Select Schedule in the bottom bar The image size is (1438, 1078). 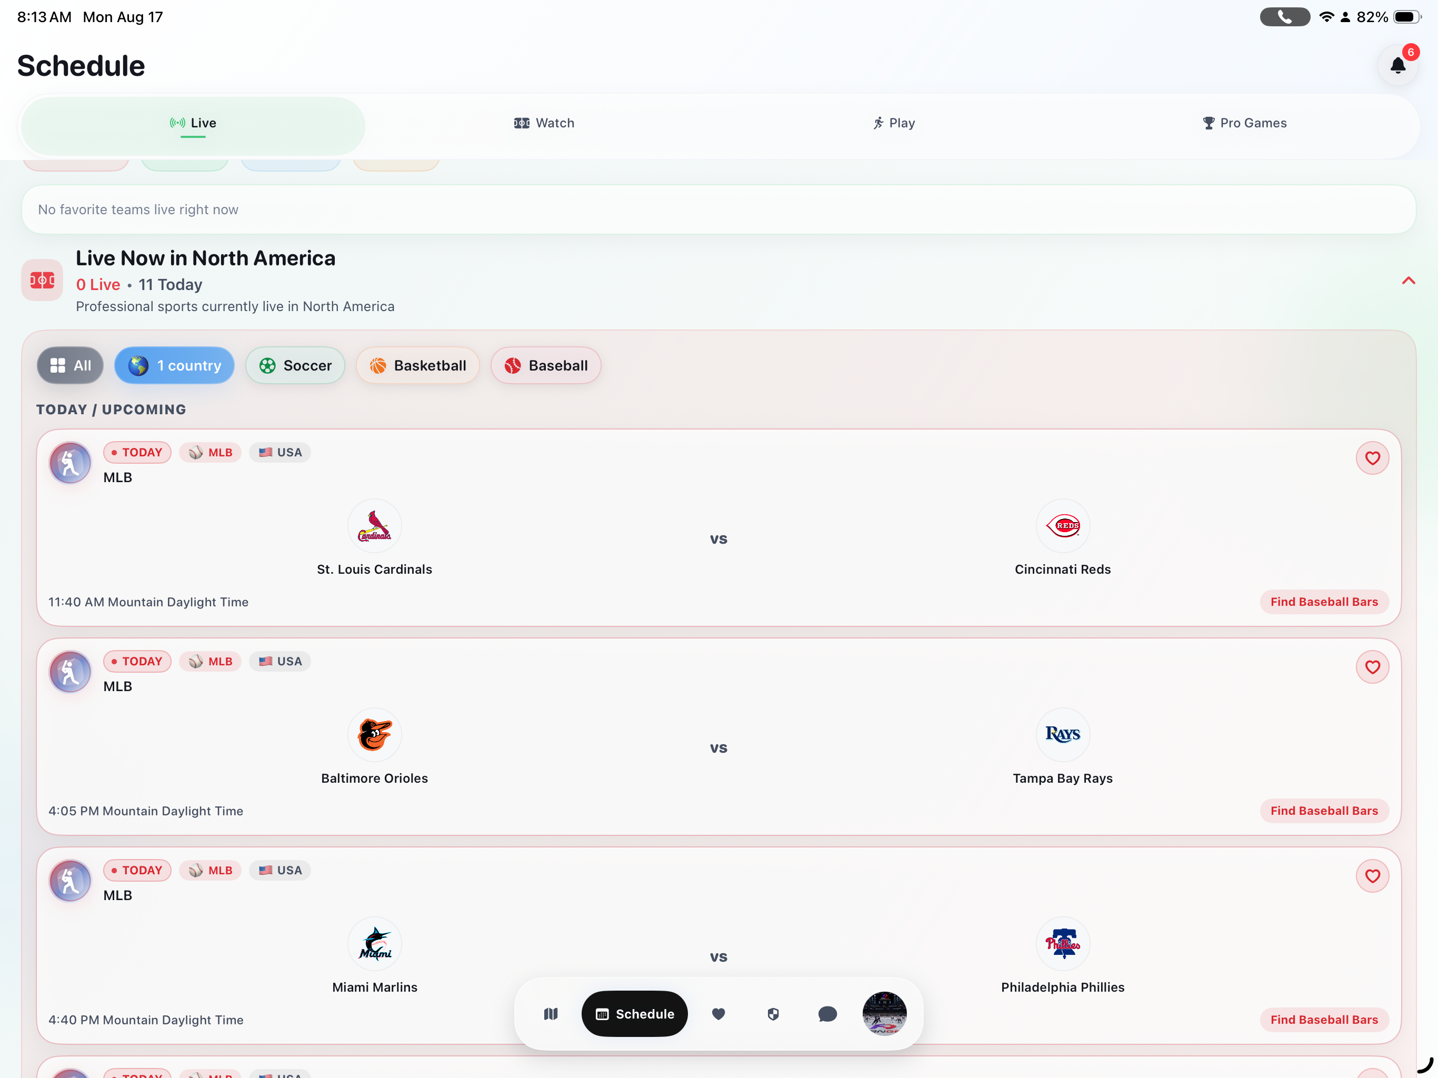pos(634,1014)
